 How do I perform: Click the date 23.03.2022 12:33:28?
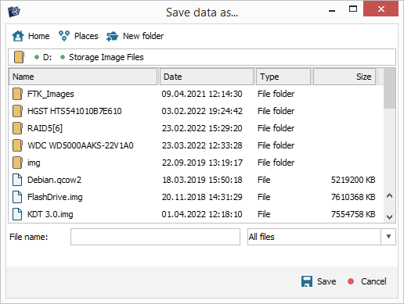pos(202,145)
